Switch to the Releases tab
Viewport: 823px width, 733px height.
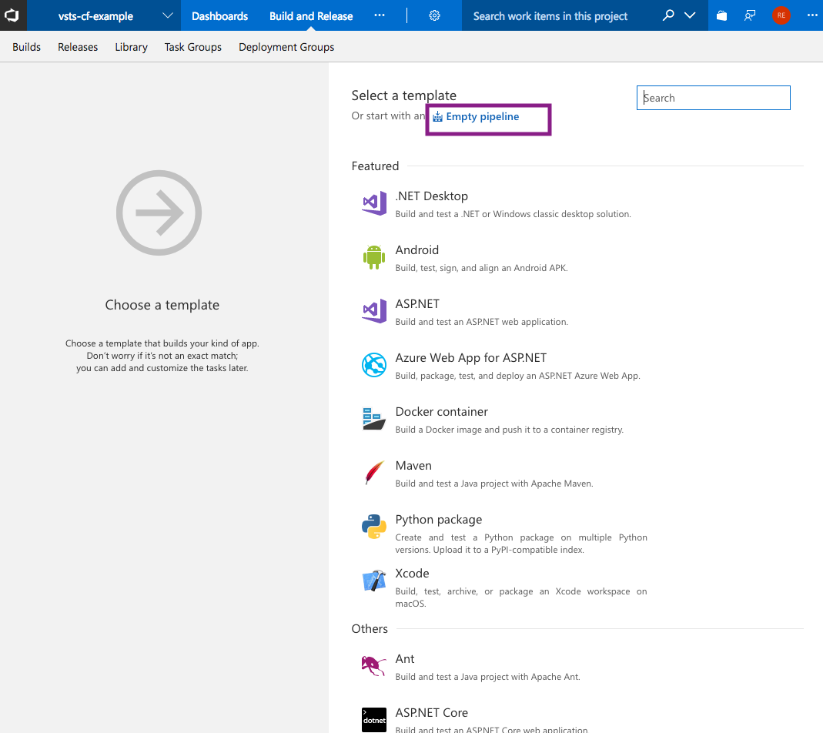click(78, 47)
